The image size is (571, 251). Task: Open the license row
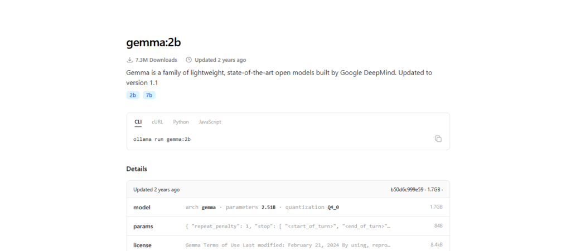click(288, 244)
